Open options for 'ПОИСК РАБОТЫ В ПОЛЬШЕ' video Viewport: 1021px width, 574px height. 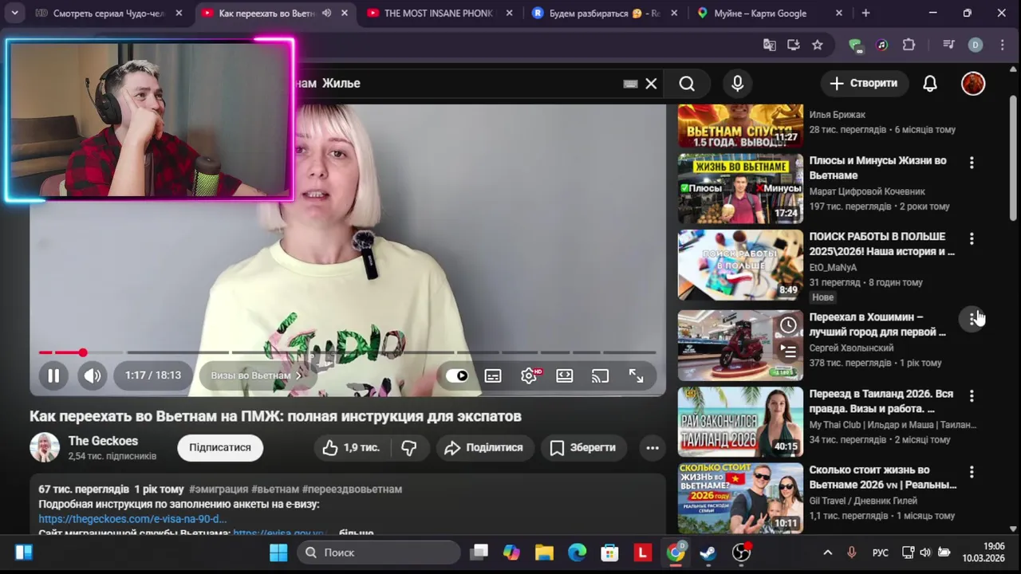pos(972,238)
